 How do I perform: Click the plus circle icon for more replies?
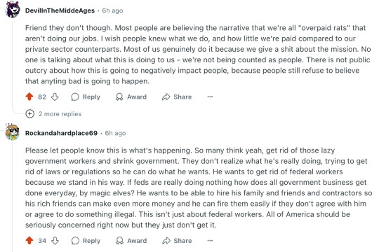(x=29, y=114)
